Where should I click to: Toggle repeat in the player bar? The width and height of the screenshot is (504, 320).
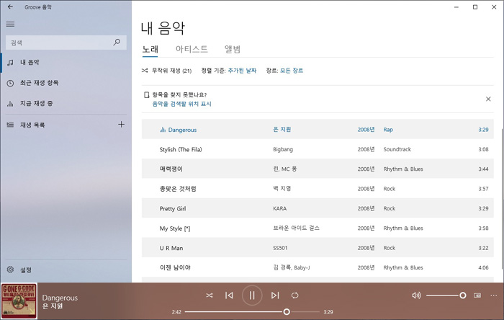point(294,295)
